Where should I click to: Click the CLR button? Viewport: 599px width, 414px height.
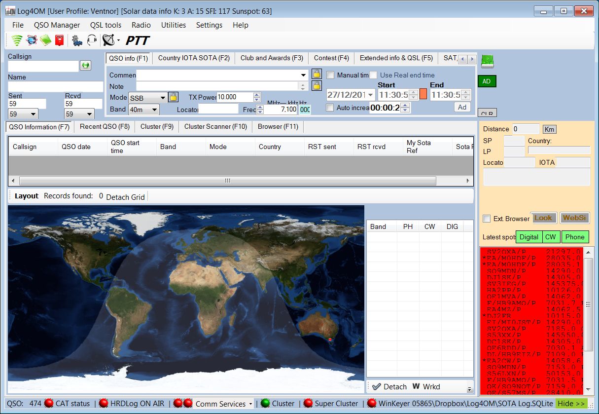pos(487,113)
